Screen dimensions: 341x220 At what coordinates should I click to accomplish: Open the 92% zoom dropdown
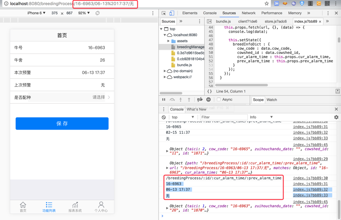tap(84, 13)
